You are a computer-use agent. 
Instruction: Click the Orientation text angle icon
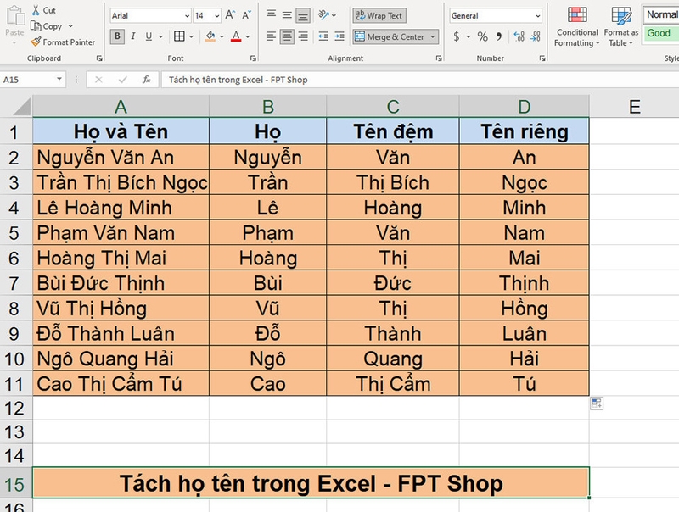pos(323,15)
